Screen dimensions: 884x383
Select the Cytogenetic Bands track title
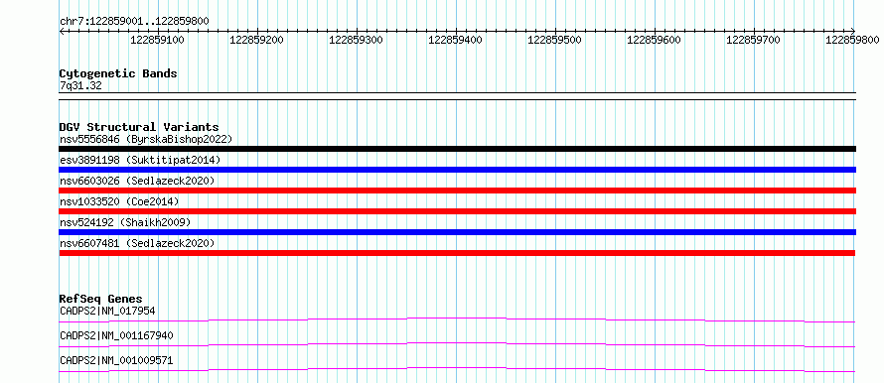(x=118, y=73)
